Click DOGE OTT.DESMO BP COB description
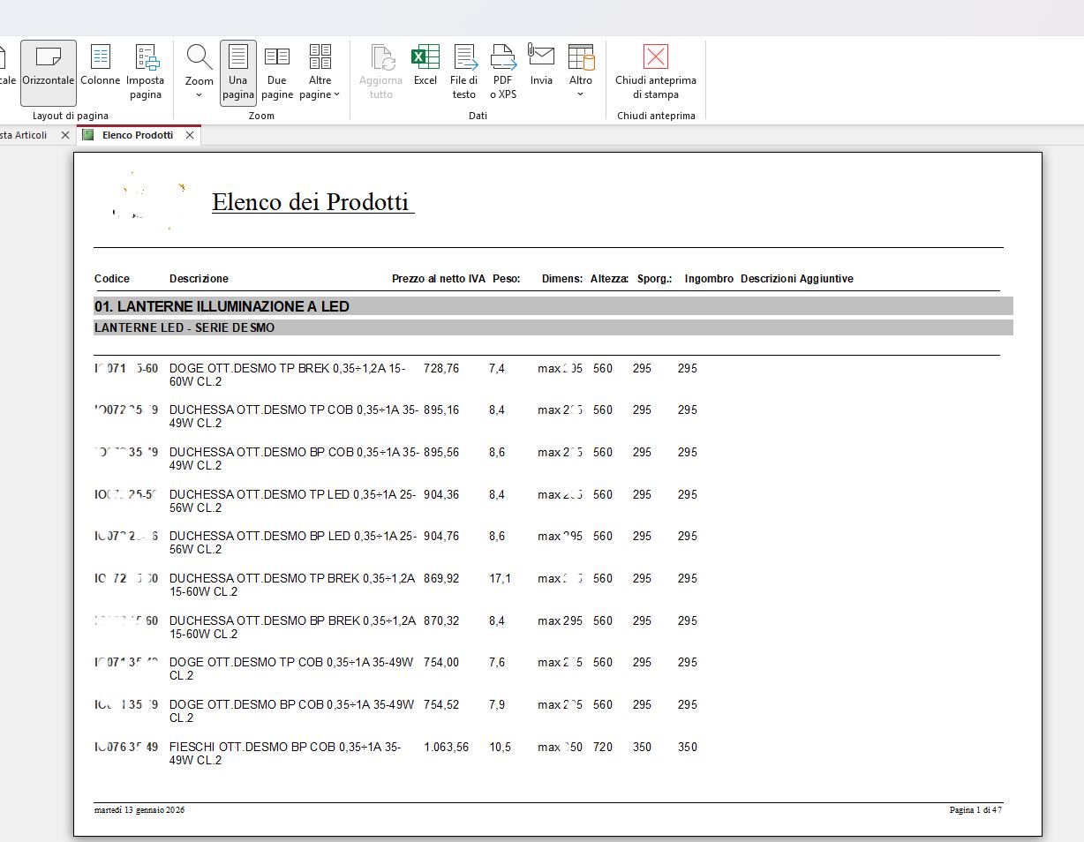The width and height of the screenshot is (1084, 842). pos(291,711)
